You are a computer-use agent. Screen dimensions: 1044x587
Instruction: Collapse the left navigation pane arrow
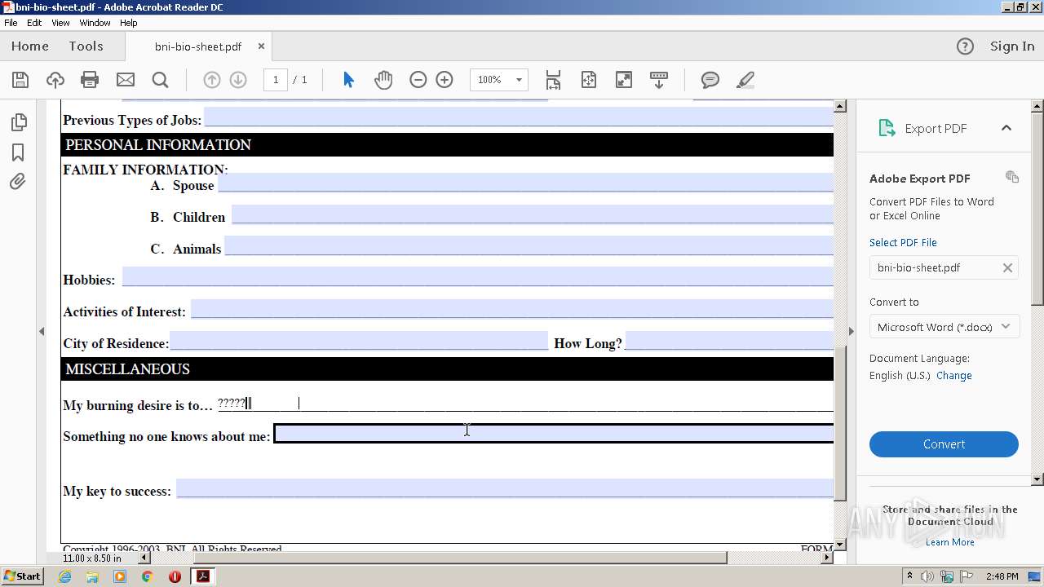coord(42,331)
